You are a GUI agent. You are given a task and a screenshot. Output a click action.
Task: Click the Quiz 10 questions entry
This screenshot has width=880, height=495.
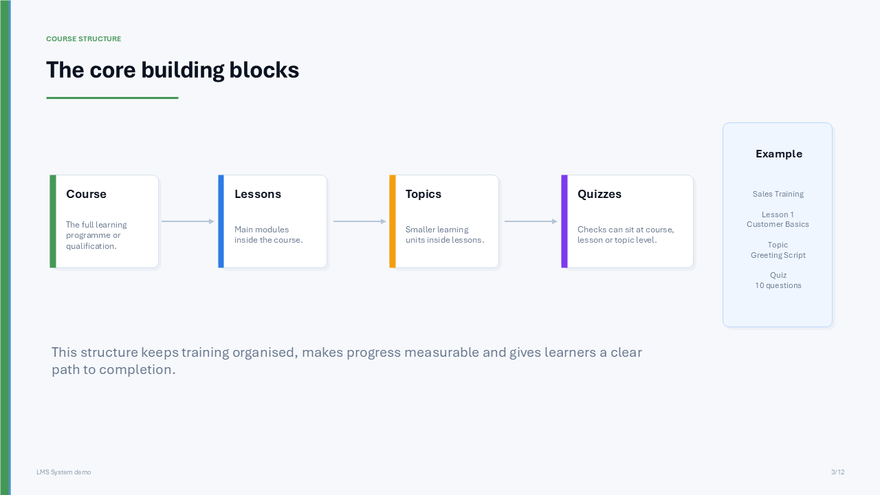[x=778, y=280]
